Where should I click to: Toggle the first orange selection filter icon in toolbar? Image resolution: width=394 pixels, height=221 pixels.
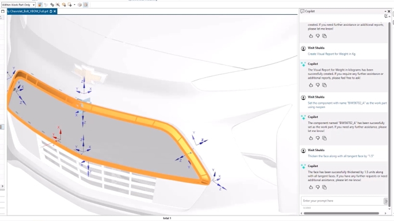[40, 5]
